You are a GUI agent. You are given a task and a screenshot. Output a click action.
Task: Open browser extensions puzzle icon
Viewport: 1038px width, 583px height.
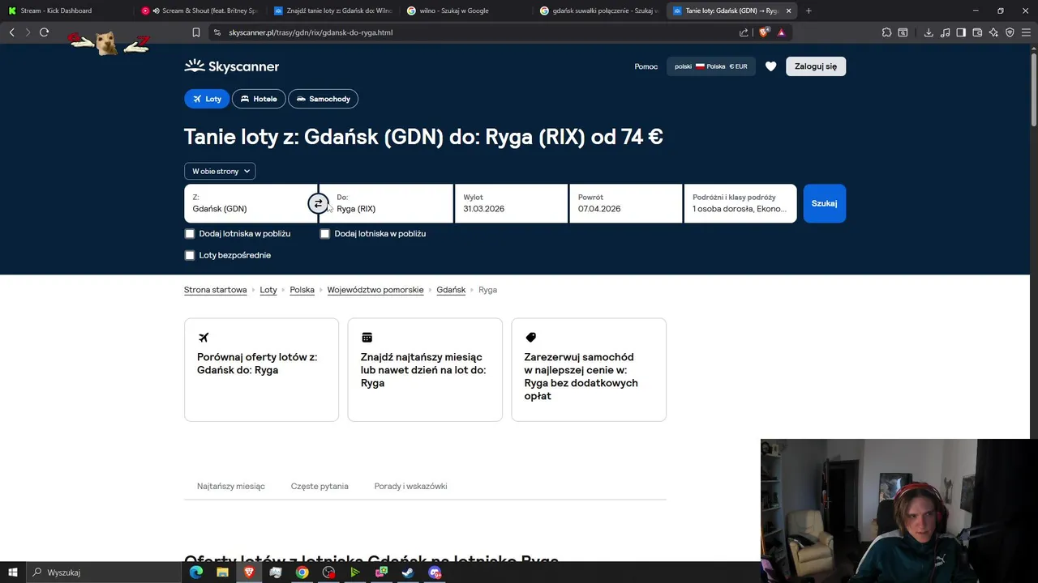(x=886, y=32)
